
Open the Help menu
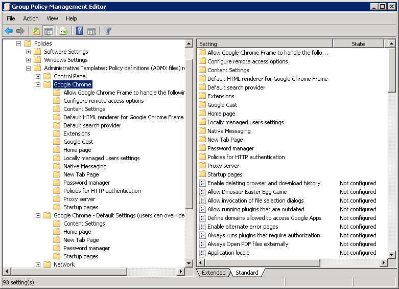pos(71,18)
